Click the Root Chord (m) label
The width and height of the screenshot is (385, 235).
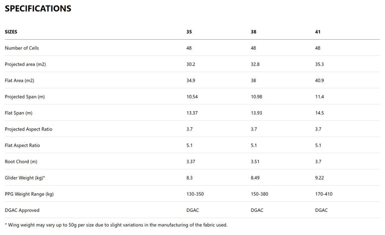click(21, 161)
